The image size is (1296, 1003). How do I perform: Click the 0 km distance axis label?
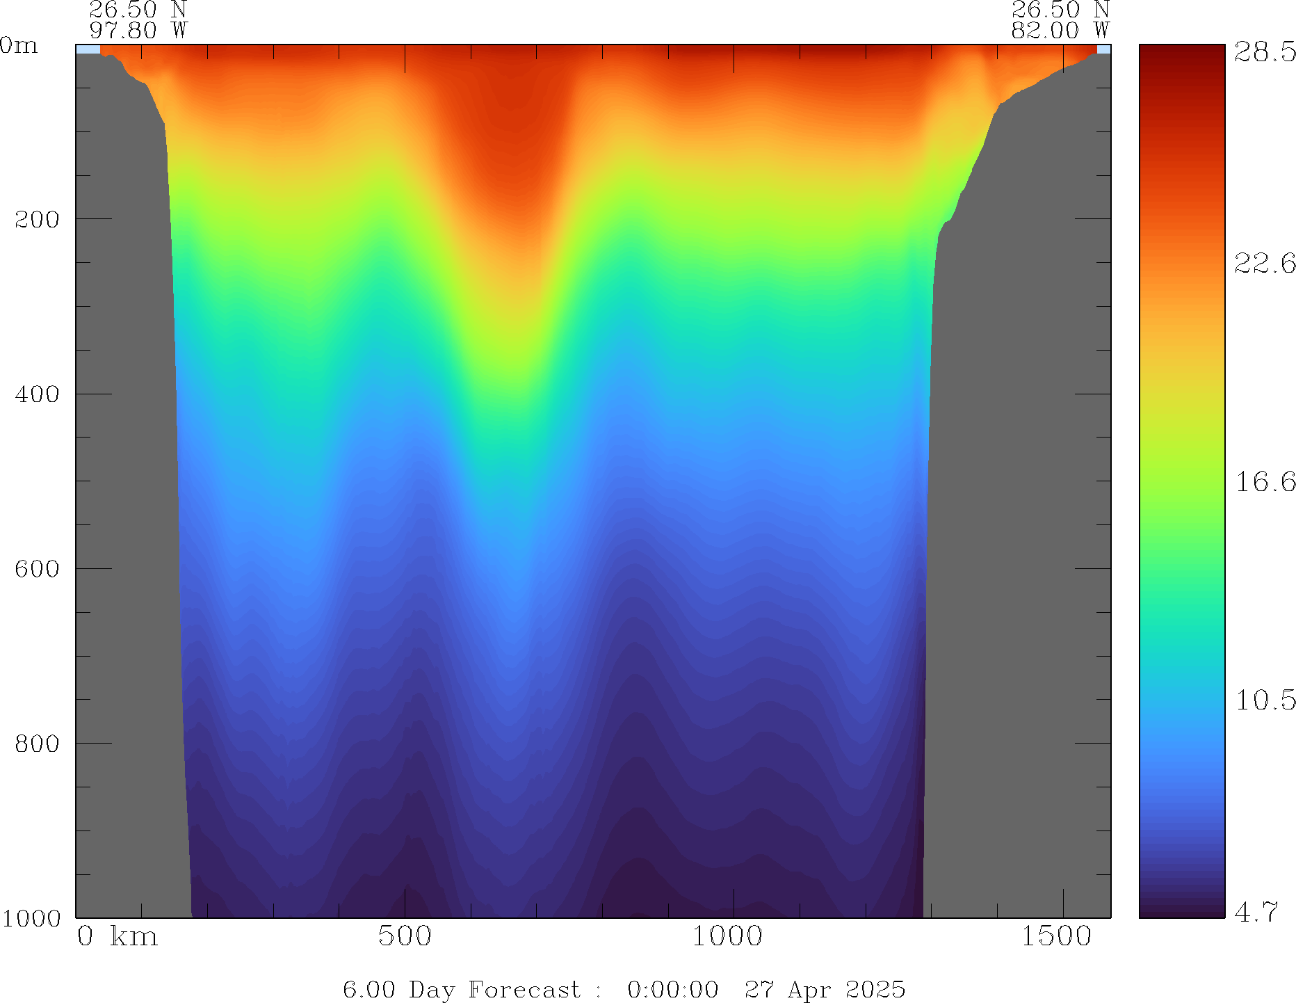pos(117,937)
